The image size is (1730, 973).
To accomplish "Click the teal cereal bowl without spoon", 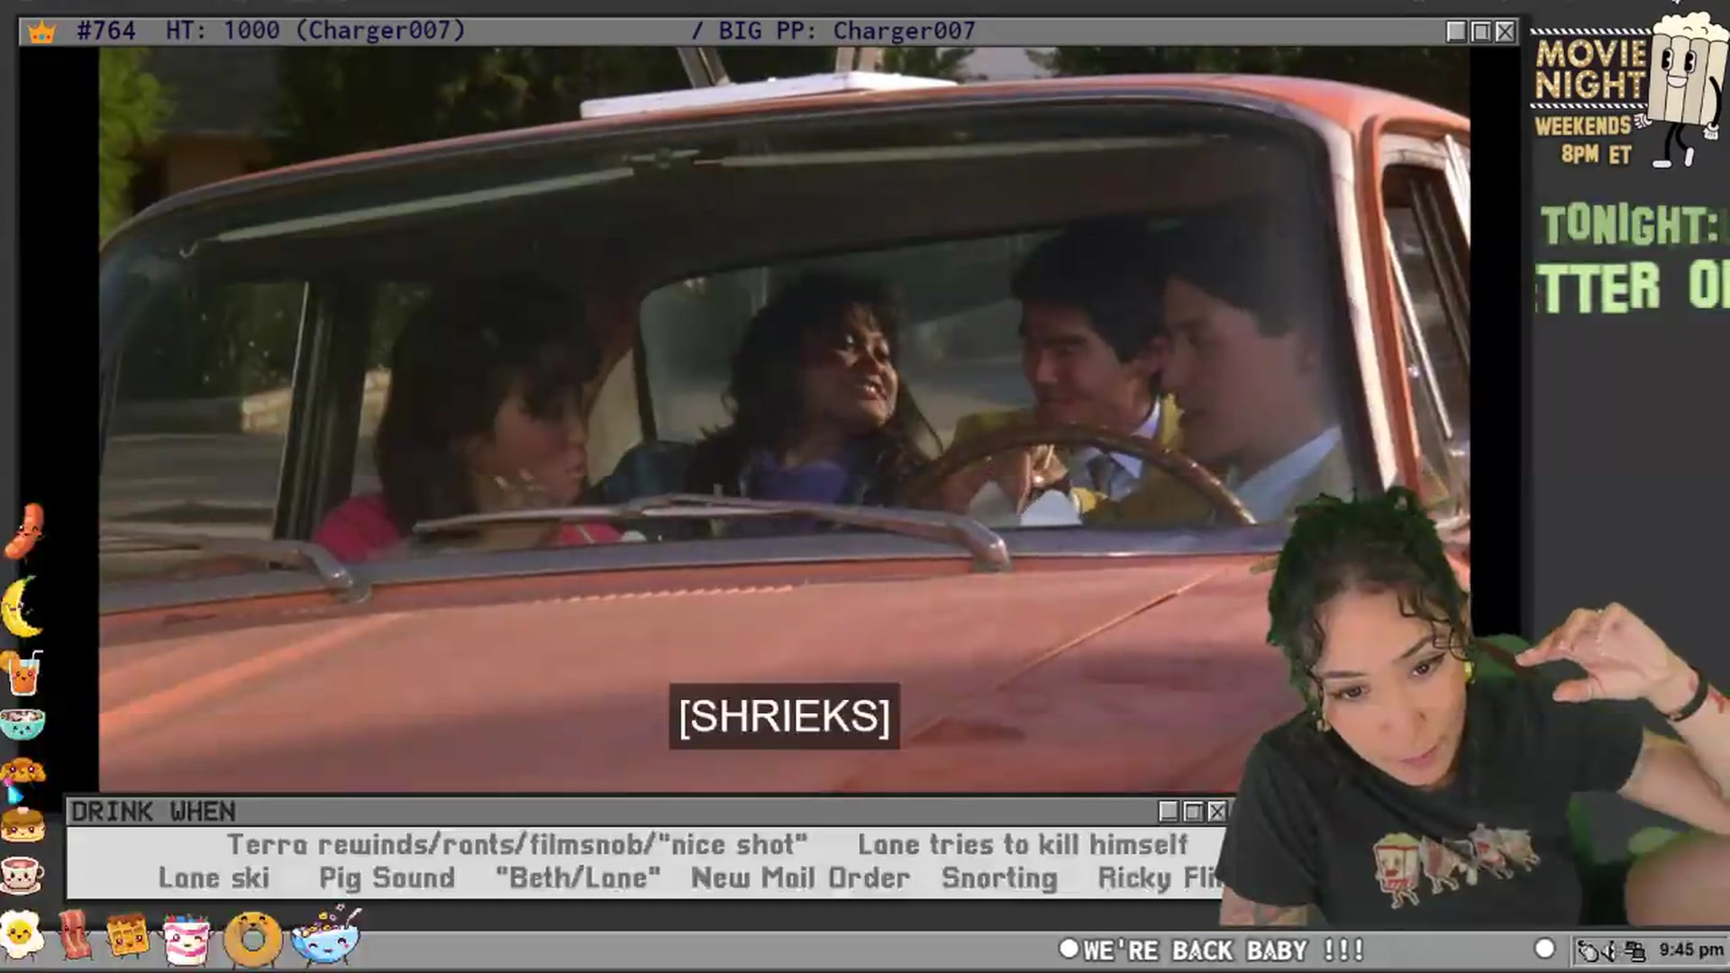I will point(23,724).
